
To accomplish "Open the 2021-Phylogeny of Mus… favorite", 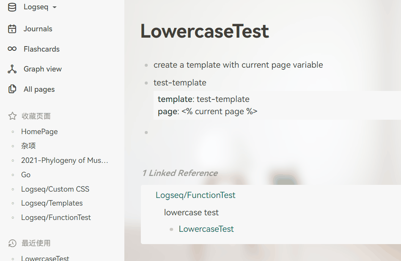I will point(64,160).
